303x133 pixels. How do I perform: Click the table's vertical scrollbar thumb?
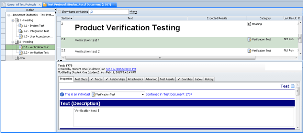click(300, 38)
